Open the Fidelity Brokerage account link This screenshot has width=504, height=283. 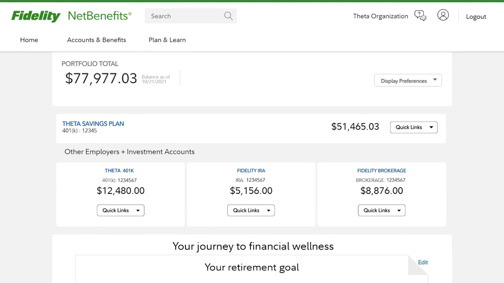click(382, 170)
